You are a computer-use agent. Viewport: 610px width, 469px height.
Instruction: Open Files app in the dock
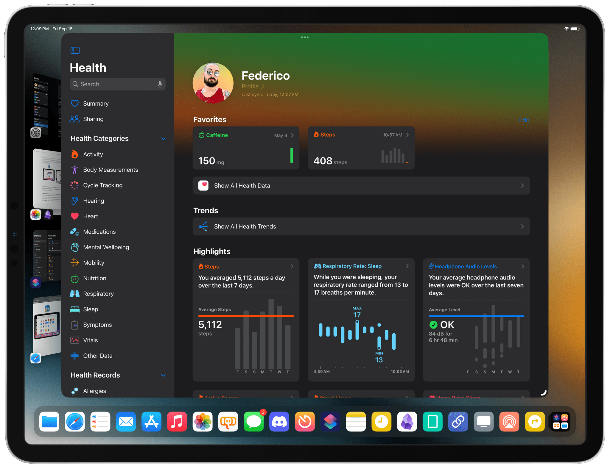[49, 422]
